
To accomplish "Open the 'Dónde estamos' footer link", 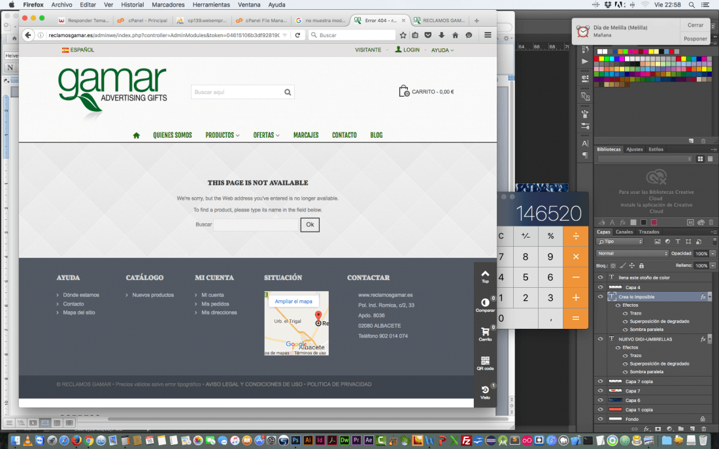I will click(81, 295).
